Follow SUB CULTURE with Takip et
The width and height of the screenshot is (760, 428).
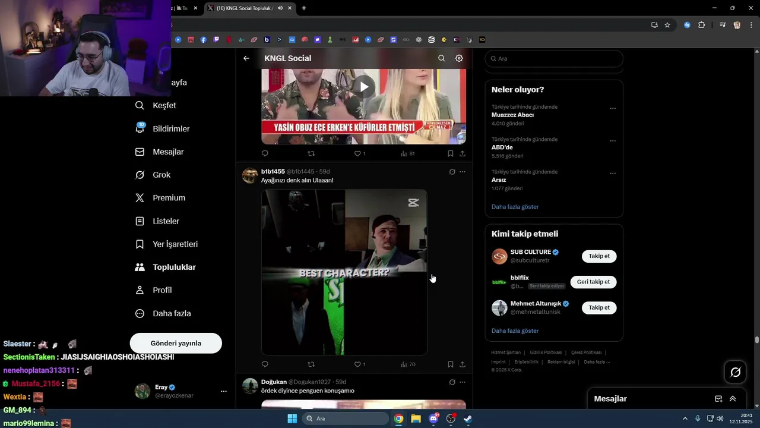click(x=599, y=256)
